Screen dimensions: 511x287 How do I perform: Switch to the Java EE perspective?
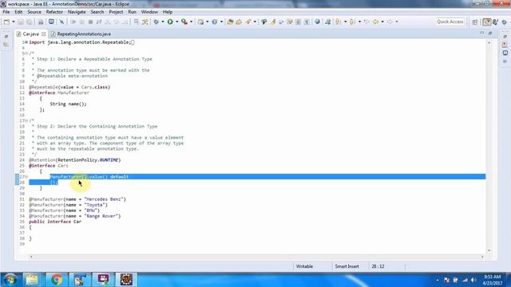[x=487, y=22]
